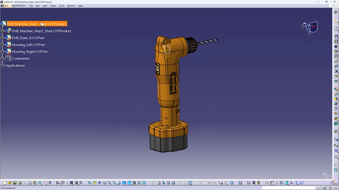Open the Tools menu
Screen dimensions: 339x190
point(61,6)
